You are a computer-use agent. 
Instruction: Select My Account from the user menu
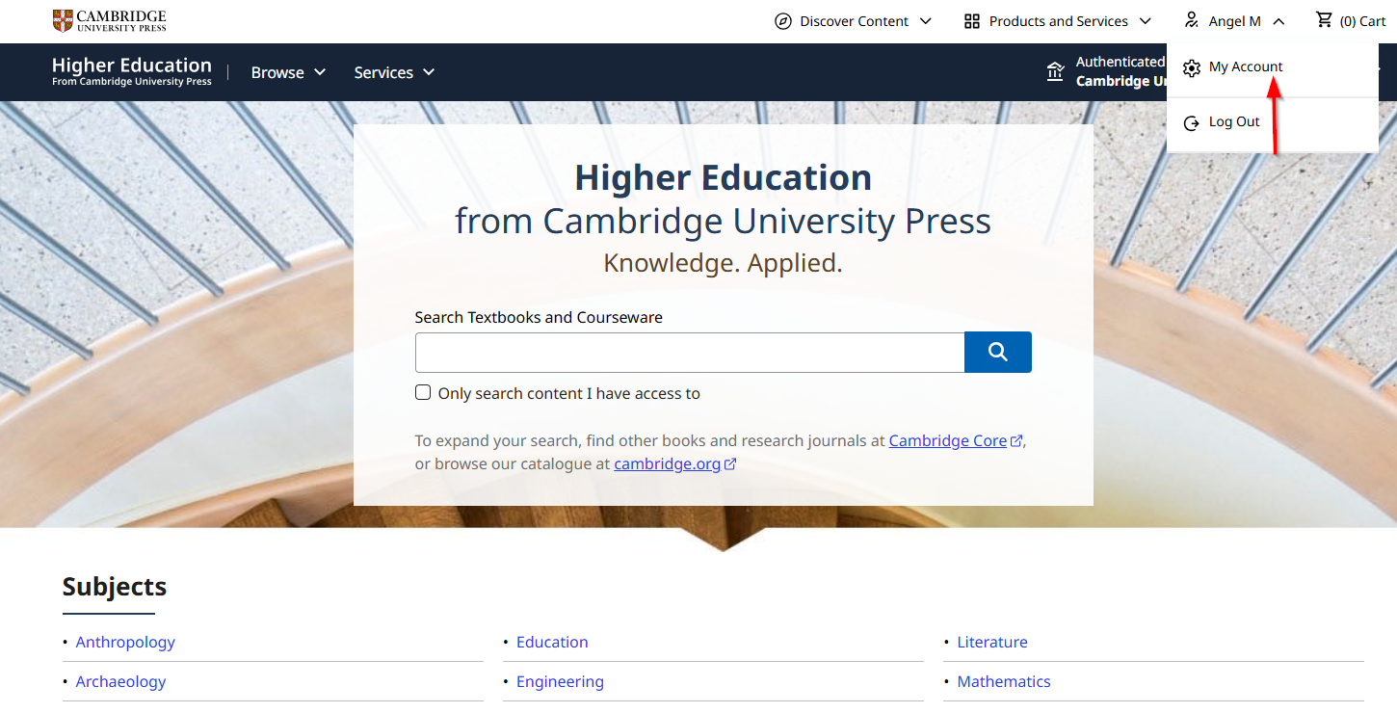pos(1246,66)
